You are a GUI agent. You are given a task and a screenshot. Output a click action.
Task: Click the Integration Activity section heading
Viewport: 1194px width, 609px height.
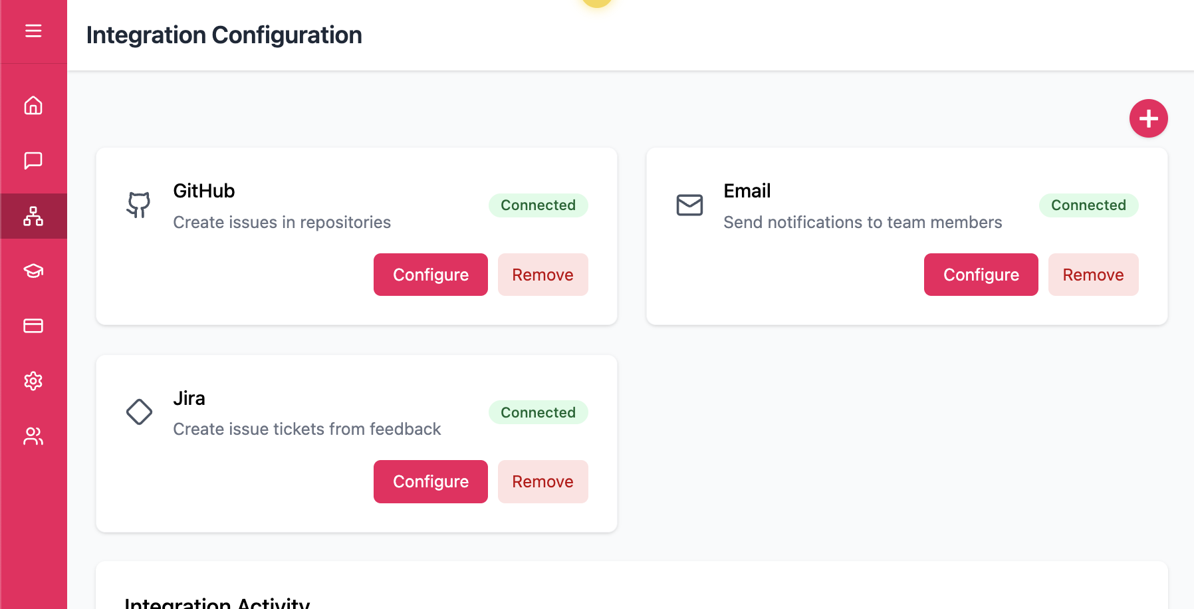tap(217, 602)
